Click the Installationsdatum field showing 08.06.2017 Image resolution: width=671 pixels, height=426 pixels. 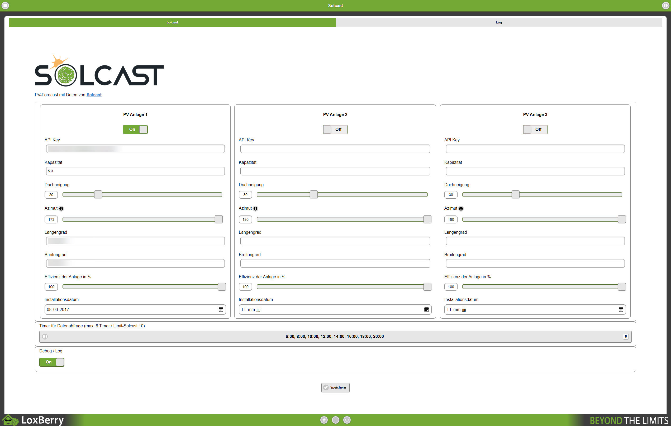[135, 309]
